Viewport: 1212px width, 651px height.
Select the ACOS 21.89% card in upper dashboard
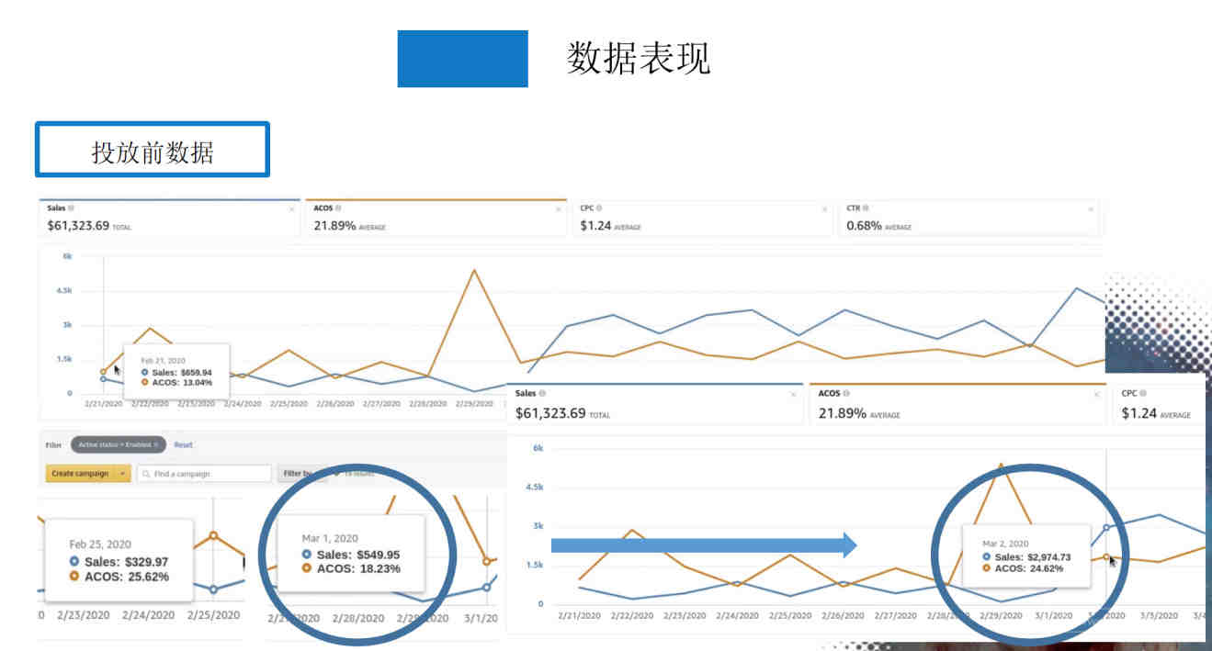[x=436, y=219]
